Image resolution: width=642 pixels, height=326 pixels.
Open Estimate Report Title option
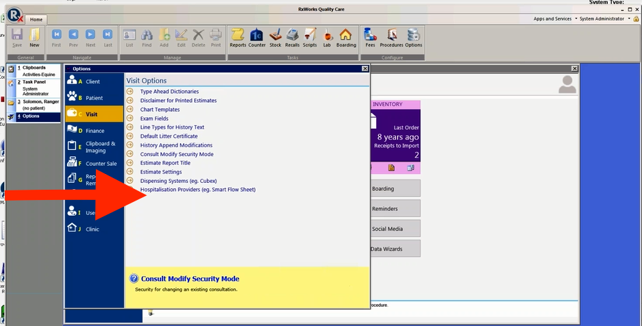[165, 163]
